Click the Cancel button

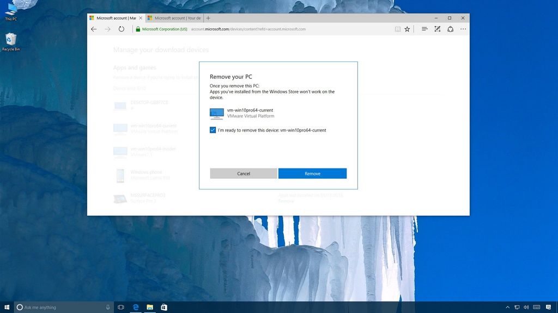(243, 173)
